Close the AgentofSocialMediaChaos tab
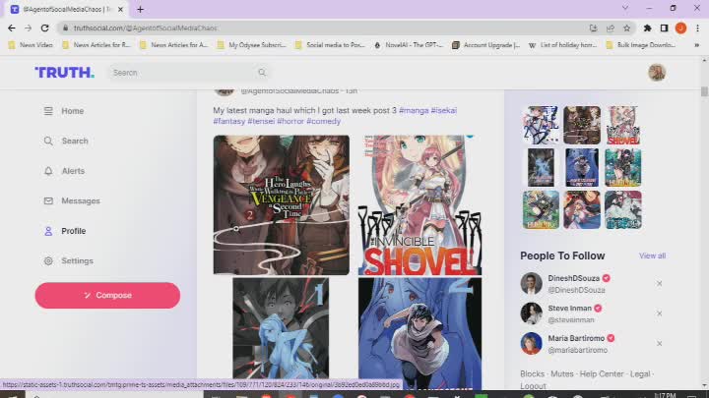This screenshot has width=709, height=398. click(120, 9)
